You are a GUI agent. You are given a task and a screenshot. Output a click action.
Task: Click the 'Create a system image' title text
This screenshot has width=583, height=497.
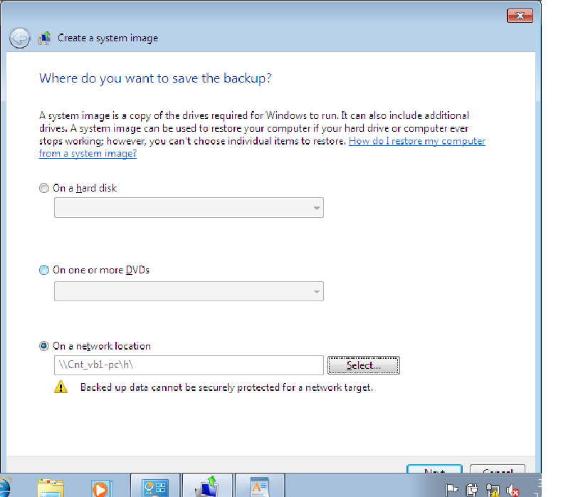107,38
